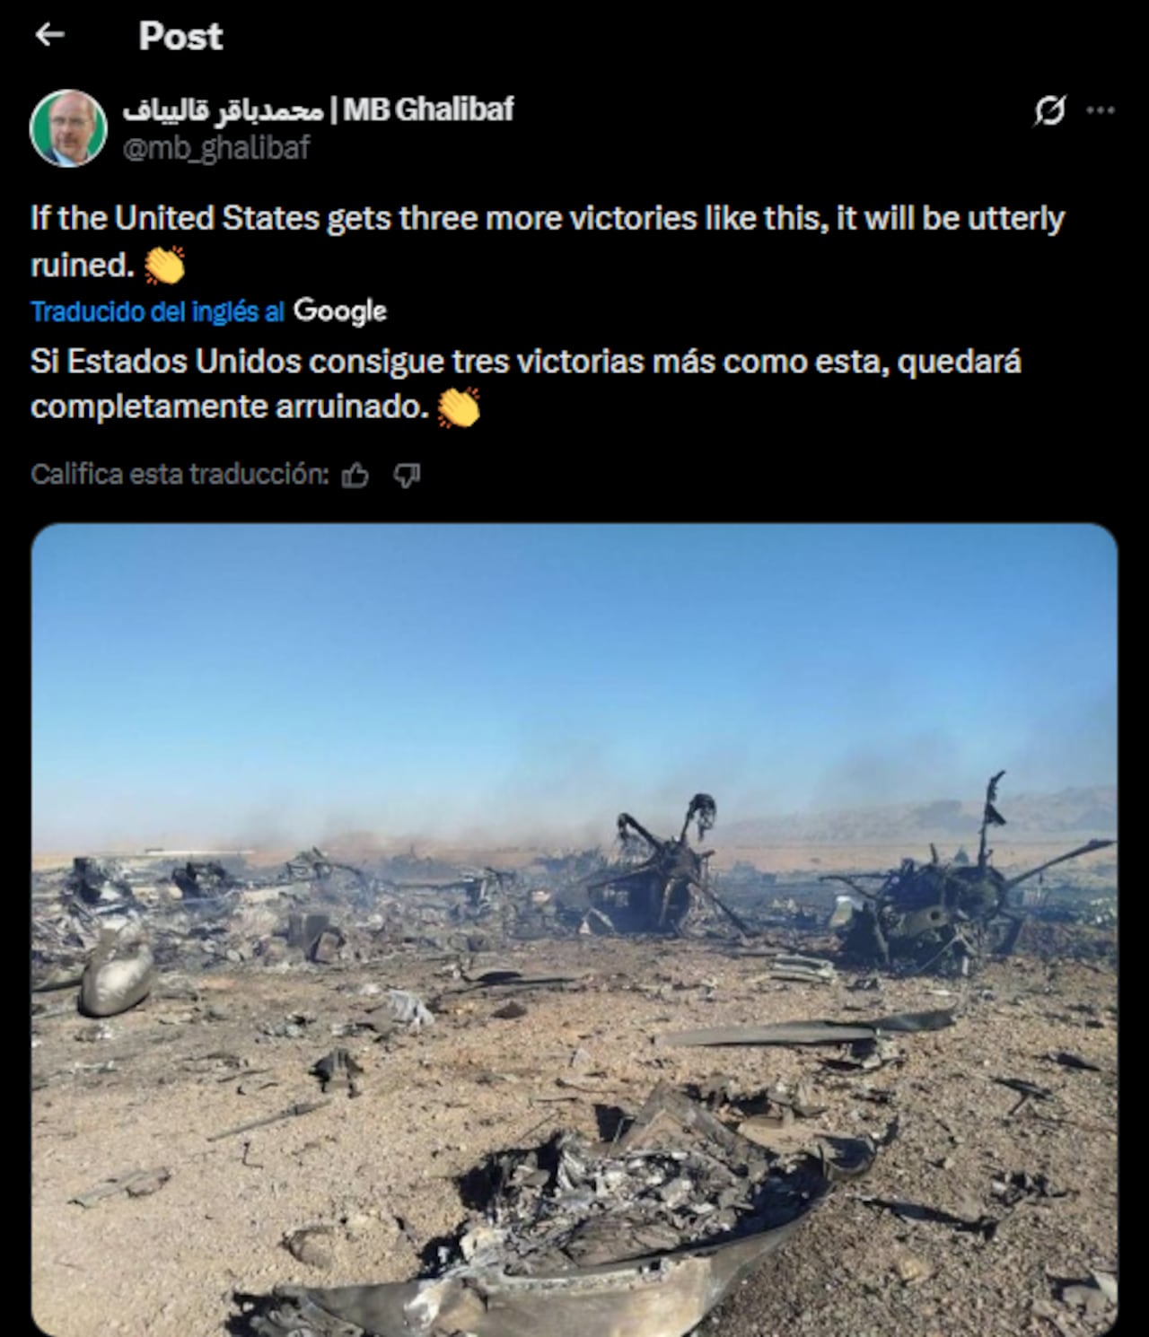Go back using the left arrow

click(49, 35)
